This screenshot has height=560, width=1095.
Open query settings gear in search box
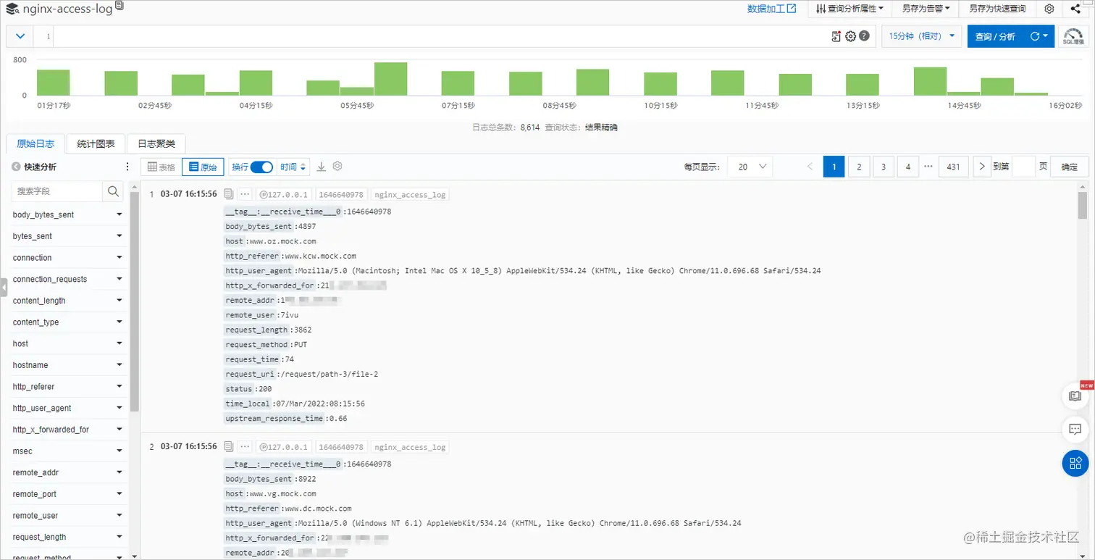[850, 36]
